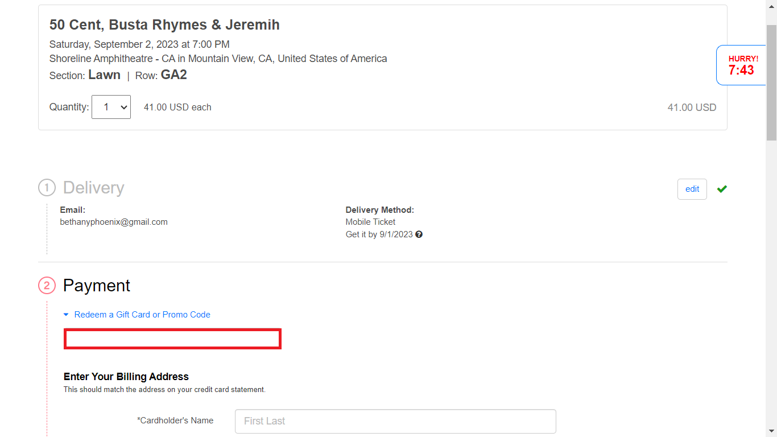Select the Delivery section heading

[93, 188]
